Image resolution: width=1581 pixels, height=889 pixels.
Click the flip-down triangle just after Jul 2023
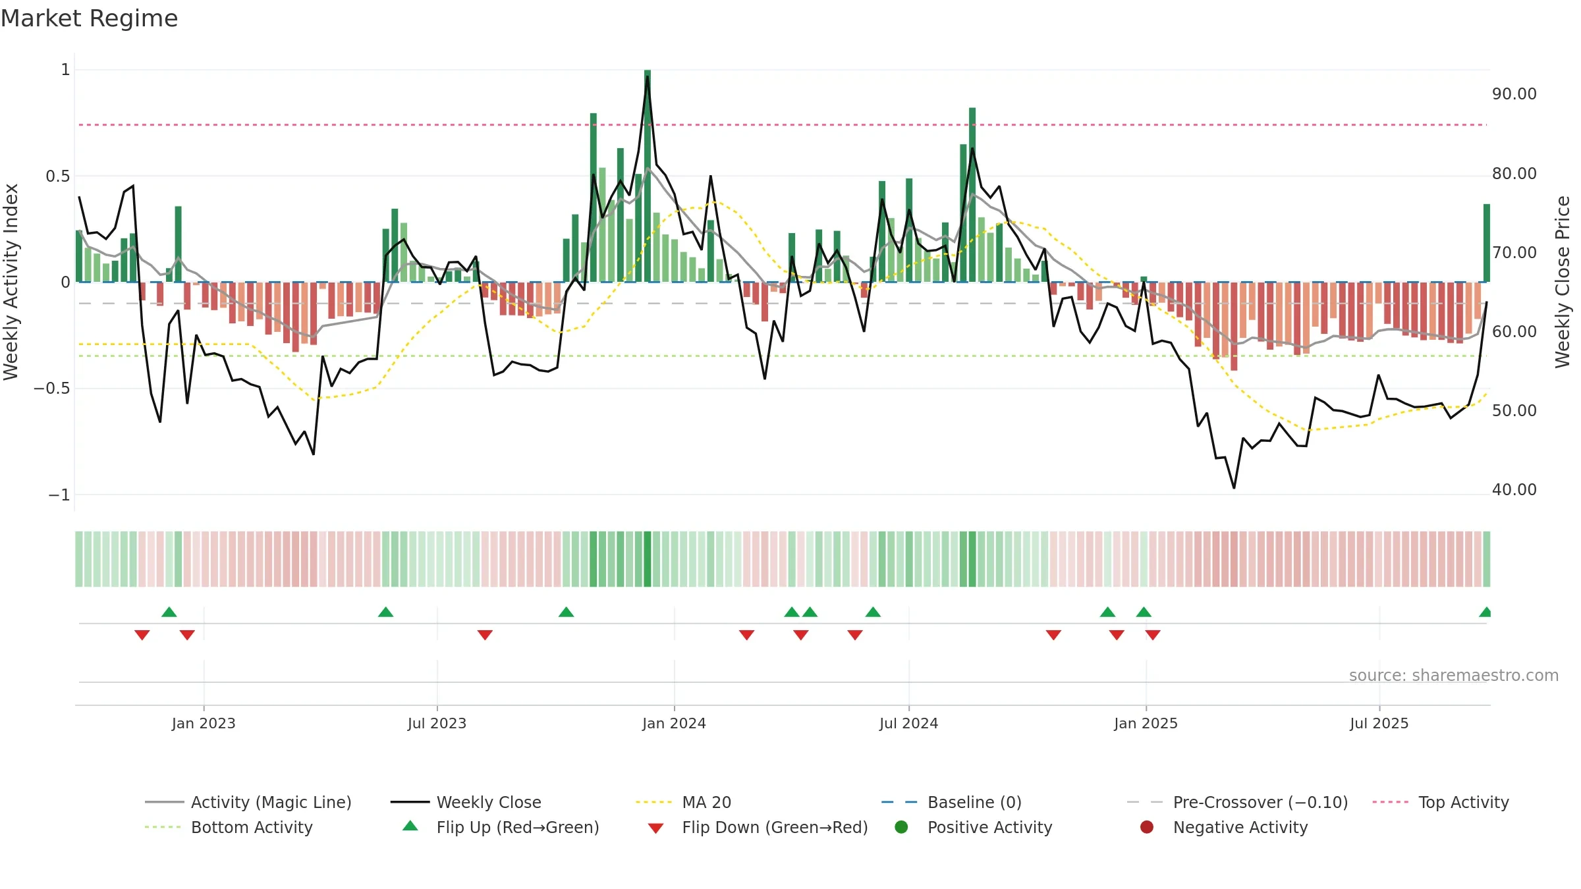point(485,635)
